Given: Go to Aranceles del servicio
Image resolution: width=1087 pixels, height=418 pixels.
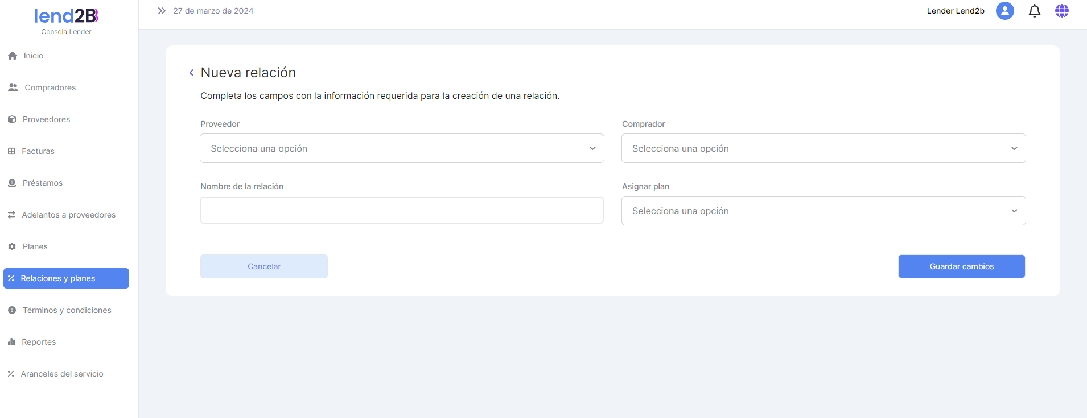Looking at the screenshot, I should (62, 374).
